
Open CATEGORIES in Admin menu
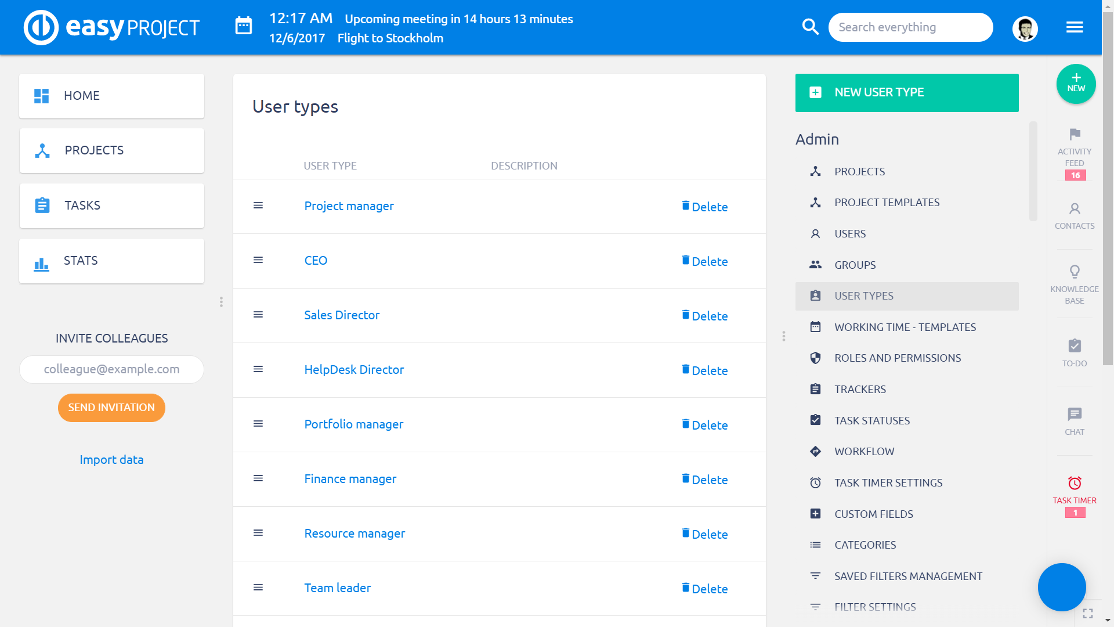907,545
